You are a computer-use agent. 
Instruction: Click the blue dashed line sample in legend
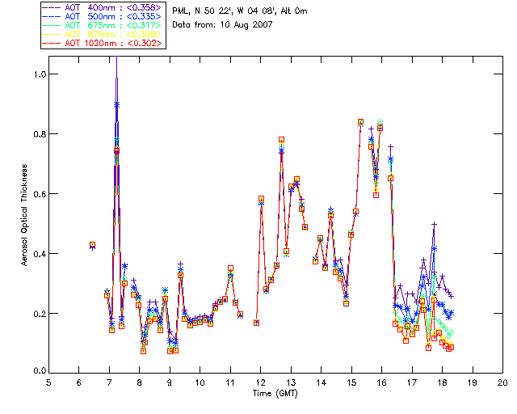click(x=52, y=16)
